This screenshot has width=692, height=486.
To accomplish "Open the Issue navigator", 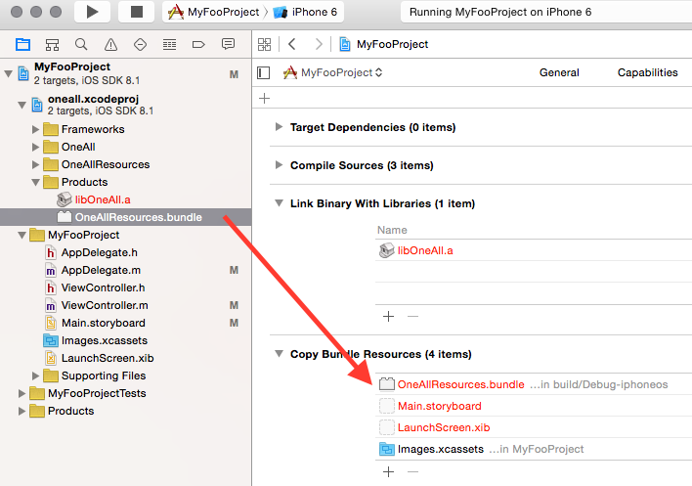I will (110, 44).
